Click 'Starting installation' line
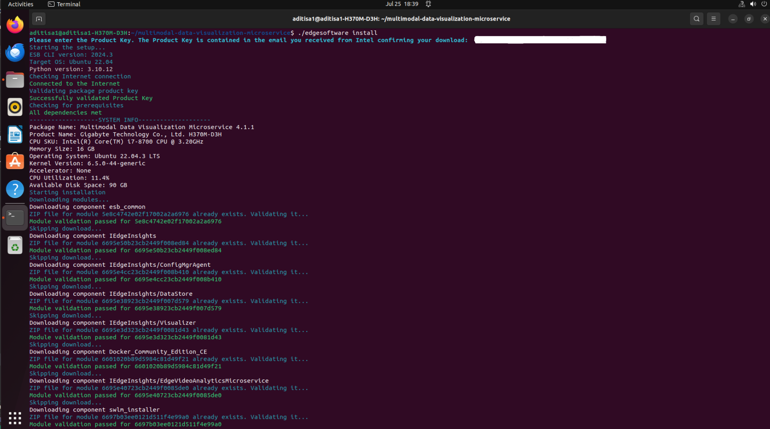This screenshot has height=429, width=770. (x=68, y=192)
